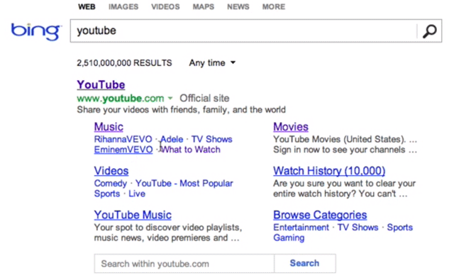Click the Search within youtube.com field
454x280 pixels.
[184, 264]
